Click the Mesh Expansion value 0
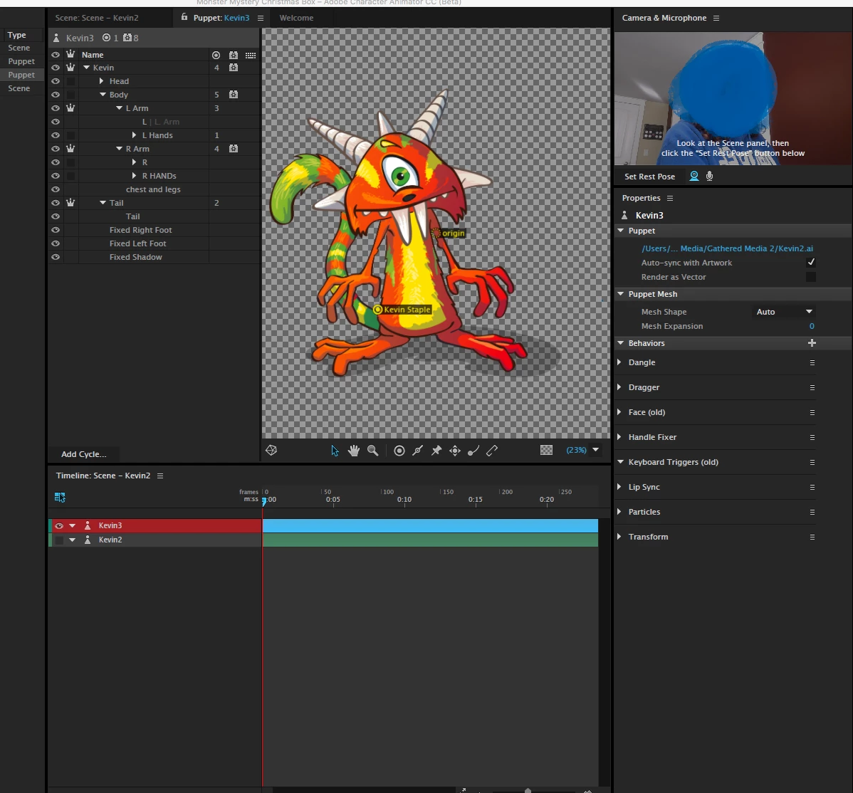853x793 pixels. coord(812,326)
